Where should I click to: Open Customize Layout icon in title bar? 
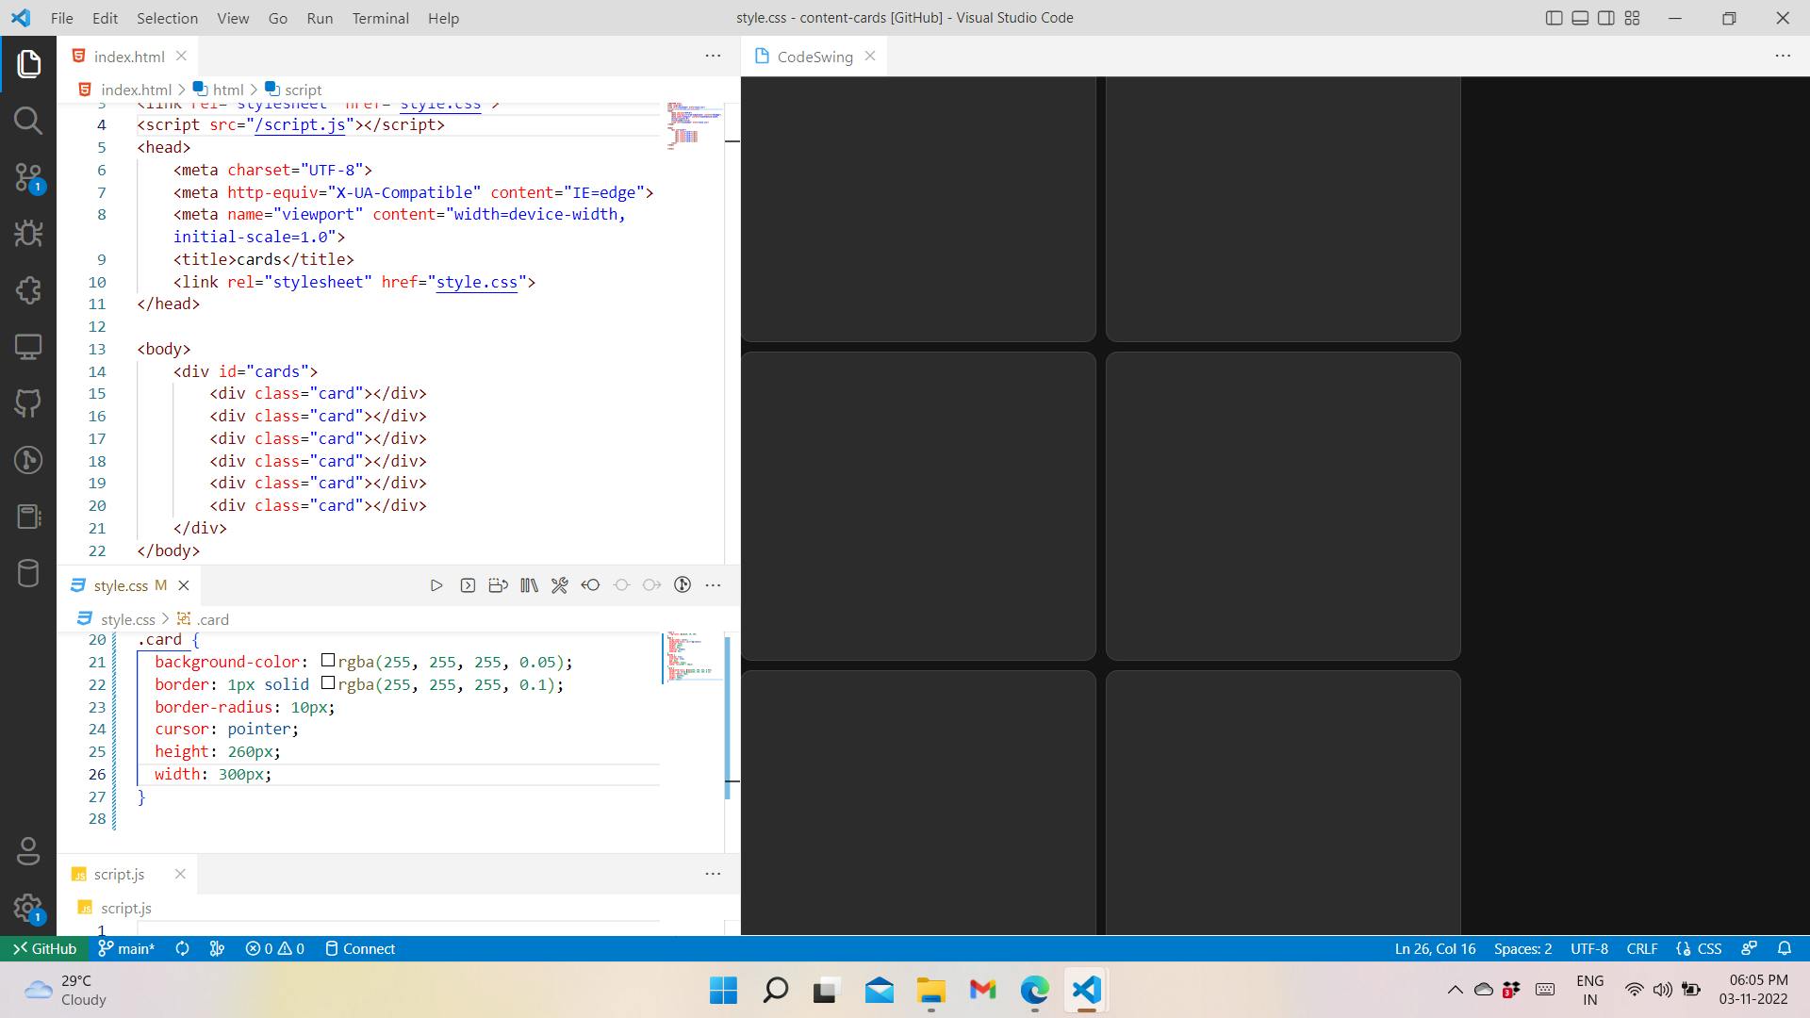[1633, 18]
